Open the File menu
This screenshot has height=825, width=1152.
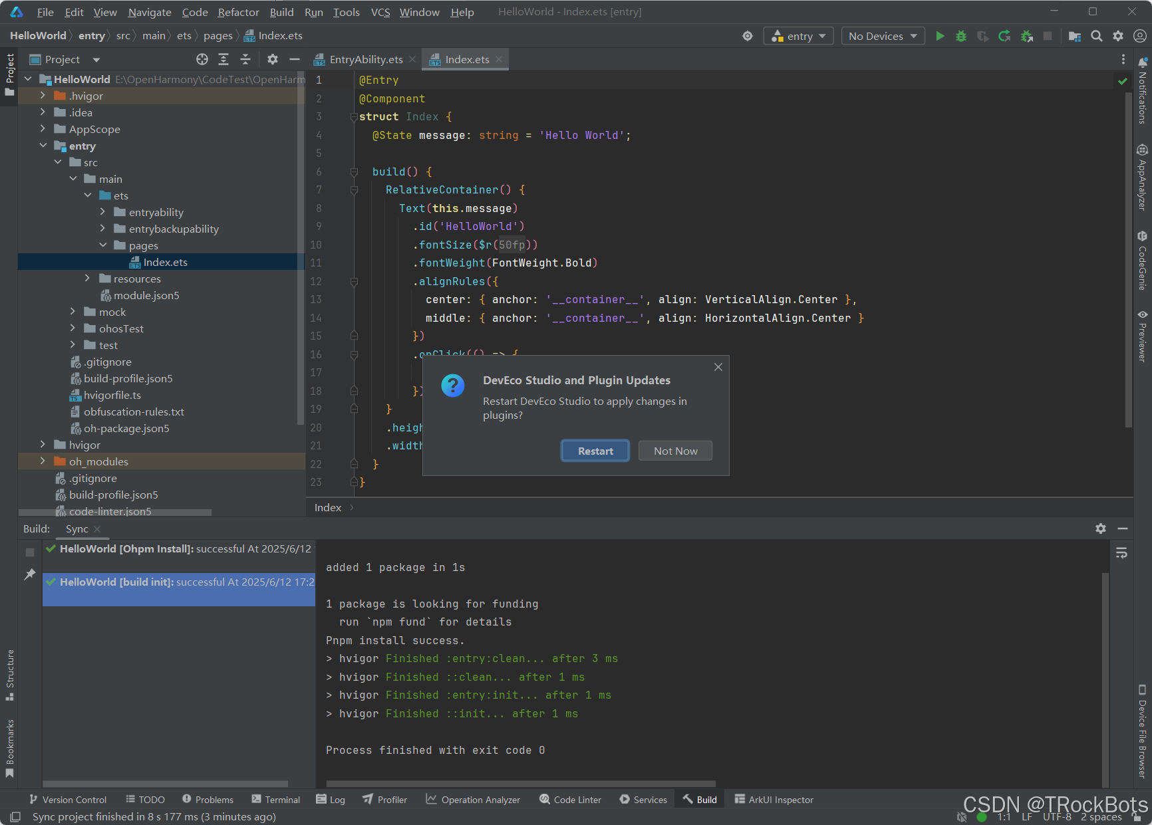(45, 12)
